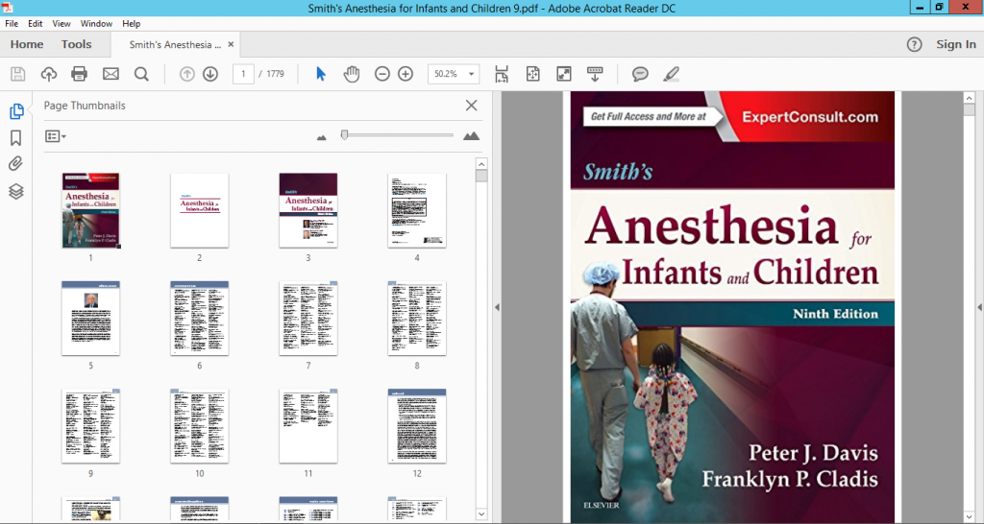The width and height of the screenshot is (984, 524).
Task: Zoom out with the minus icon
Action: point(382,74)
